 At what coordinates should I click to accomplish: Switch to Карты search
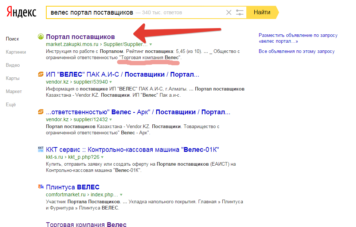coord(13,78)
